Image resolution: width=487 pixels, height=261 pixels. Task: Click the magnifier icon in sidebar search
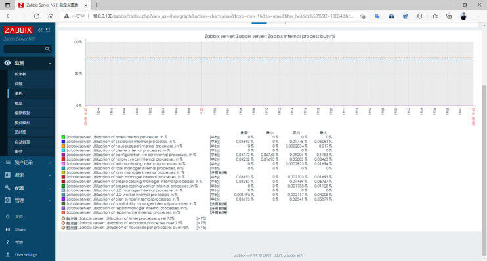point(47,49)
